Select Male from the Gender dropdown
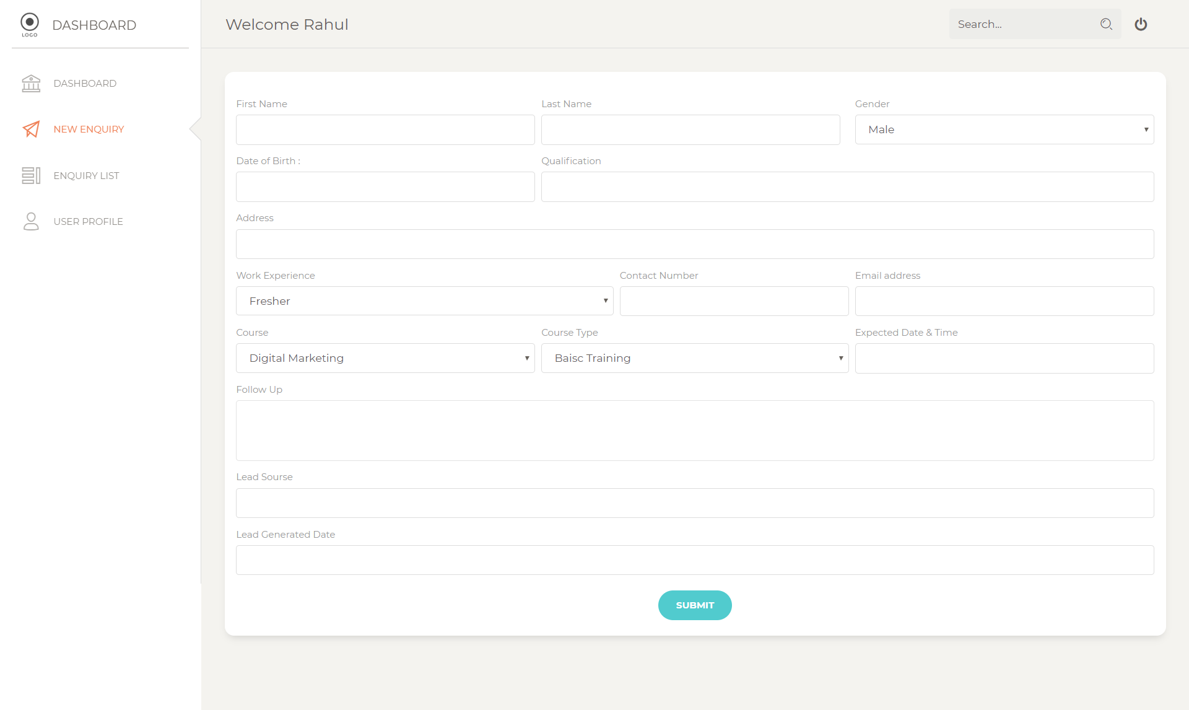 (x=1005, y=129)
